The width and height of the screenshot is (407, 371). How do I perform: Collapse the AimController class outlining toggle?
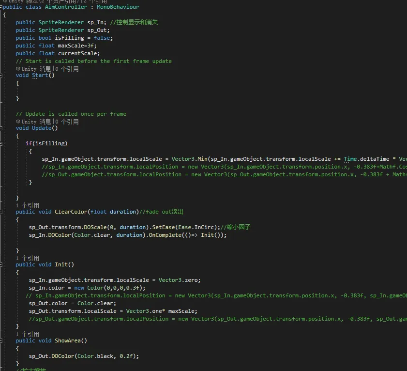coord(1,7)
